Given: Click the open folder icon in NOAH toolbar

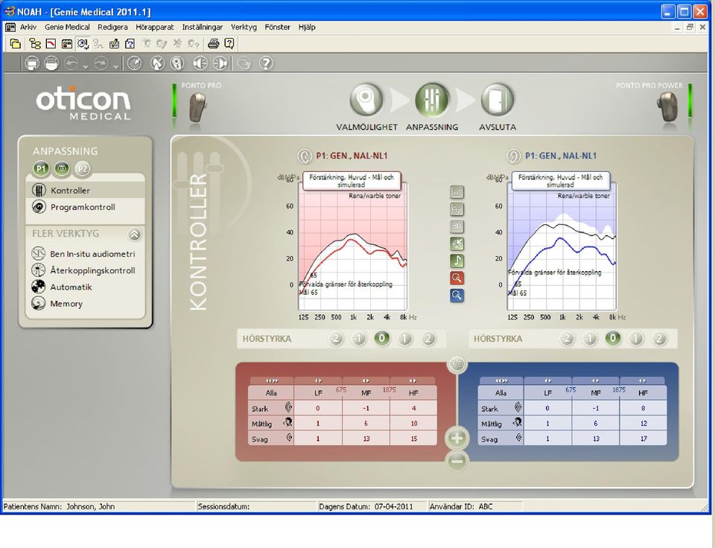Looking at the screenshot, I should click(x=16, y=44).
